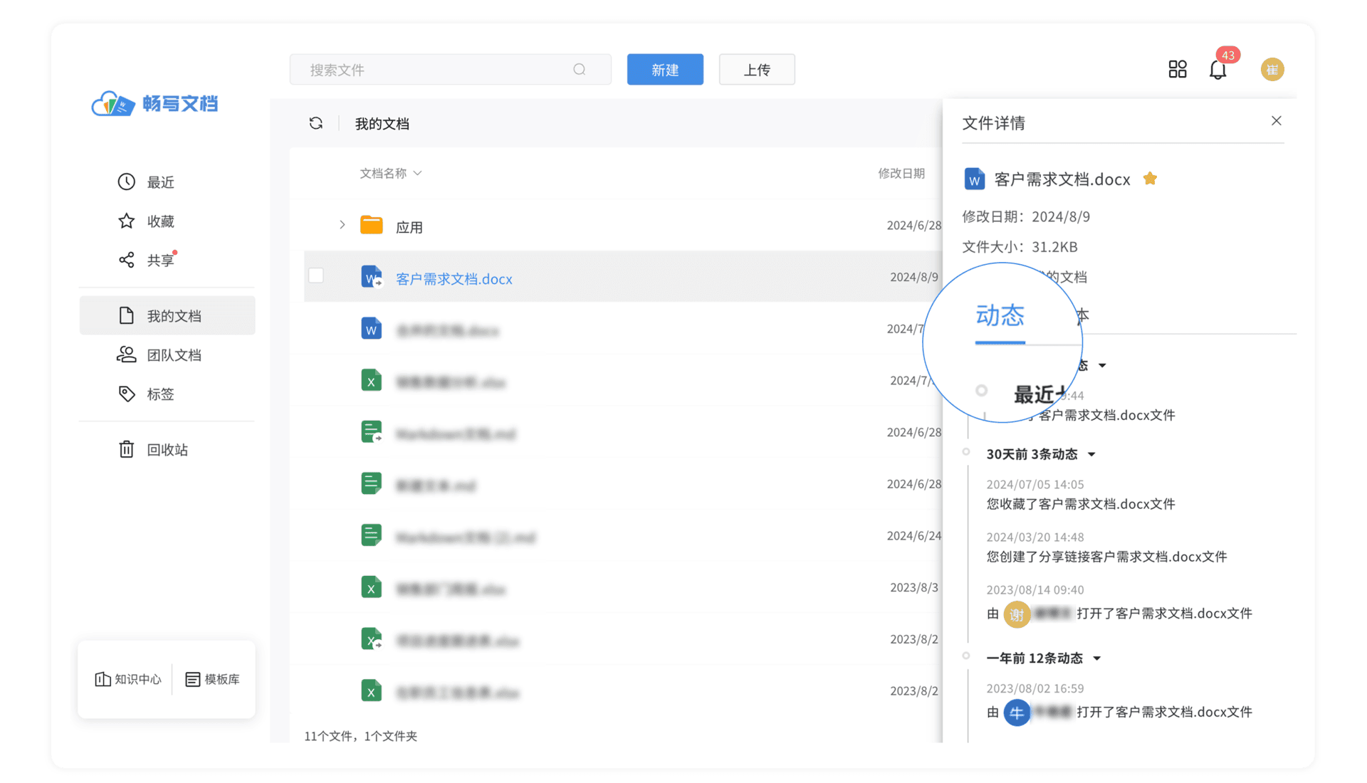Click the Word icon in 2024/7 second row

coord(371,328)
